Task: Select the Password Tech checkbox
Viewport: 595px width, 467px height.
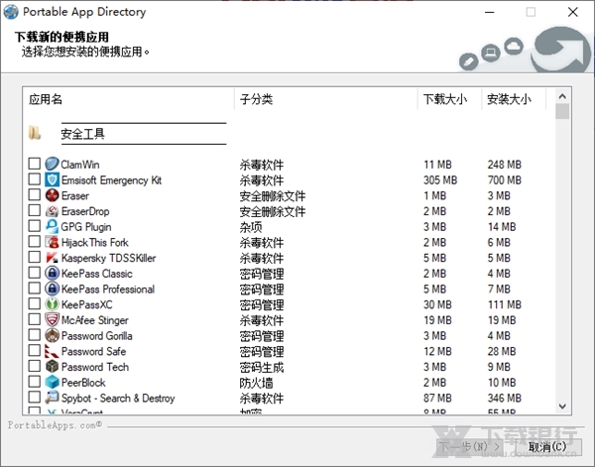Action: (35, 366)
